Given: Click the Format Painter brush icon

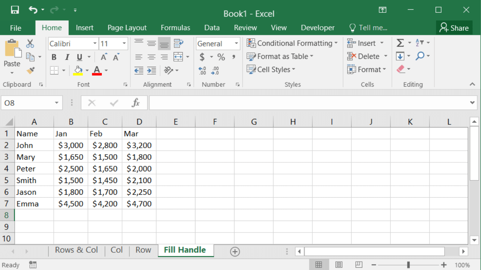Looking at the screenshot, I should click(31, 70).
